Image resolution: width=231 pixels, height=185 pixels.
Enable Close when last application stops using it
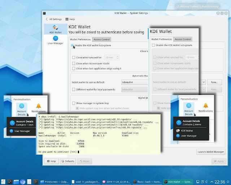[x=74, y=68]
